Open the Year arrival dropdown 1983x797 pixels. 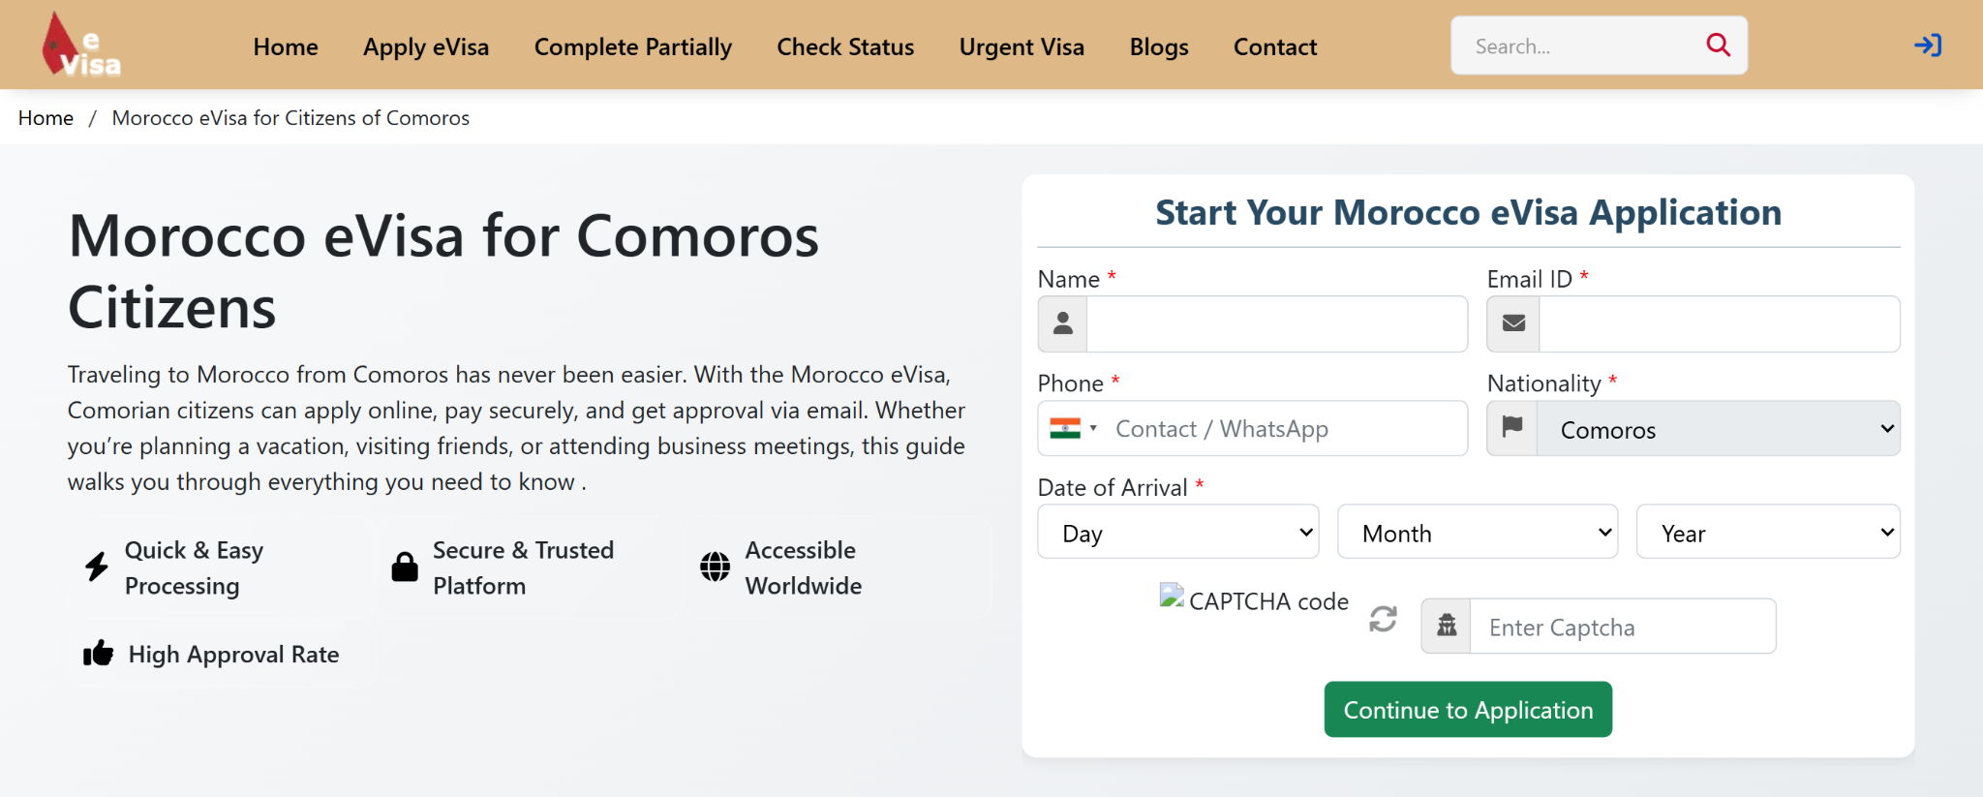[1767, 533]
